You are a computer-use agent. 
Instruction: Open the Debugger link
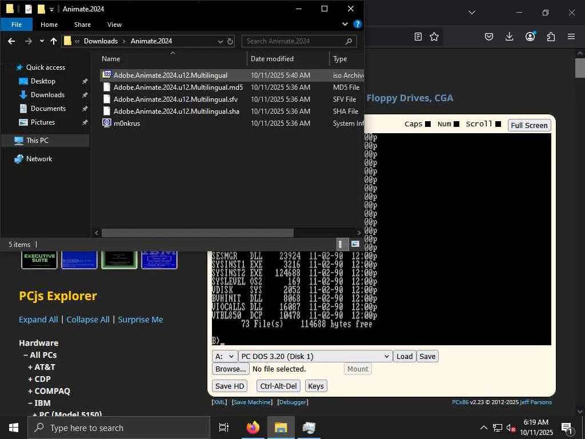pos(293,402)
